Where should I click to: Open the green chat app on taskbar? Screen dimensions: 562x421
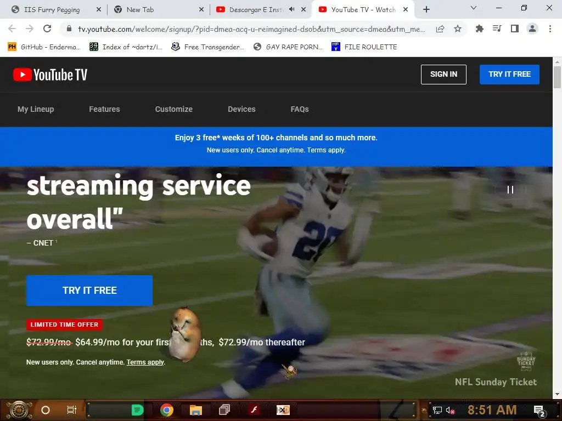[138, 410]
